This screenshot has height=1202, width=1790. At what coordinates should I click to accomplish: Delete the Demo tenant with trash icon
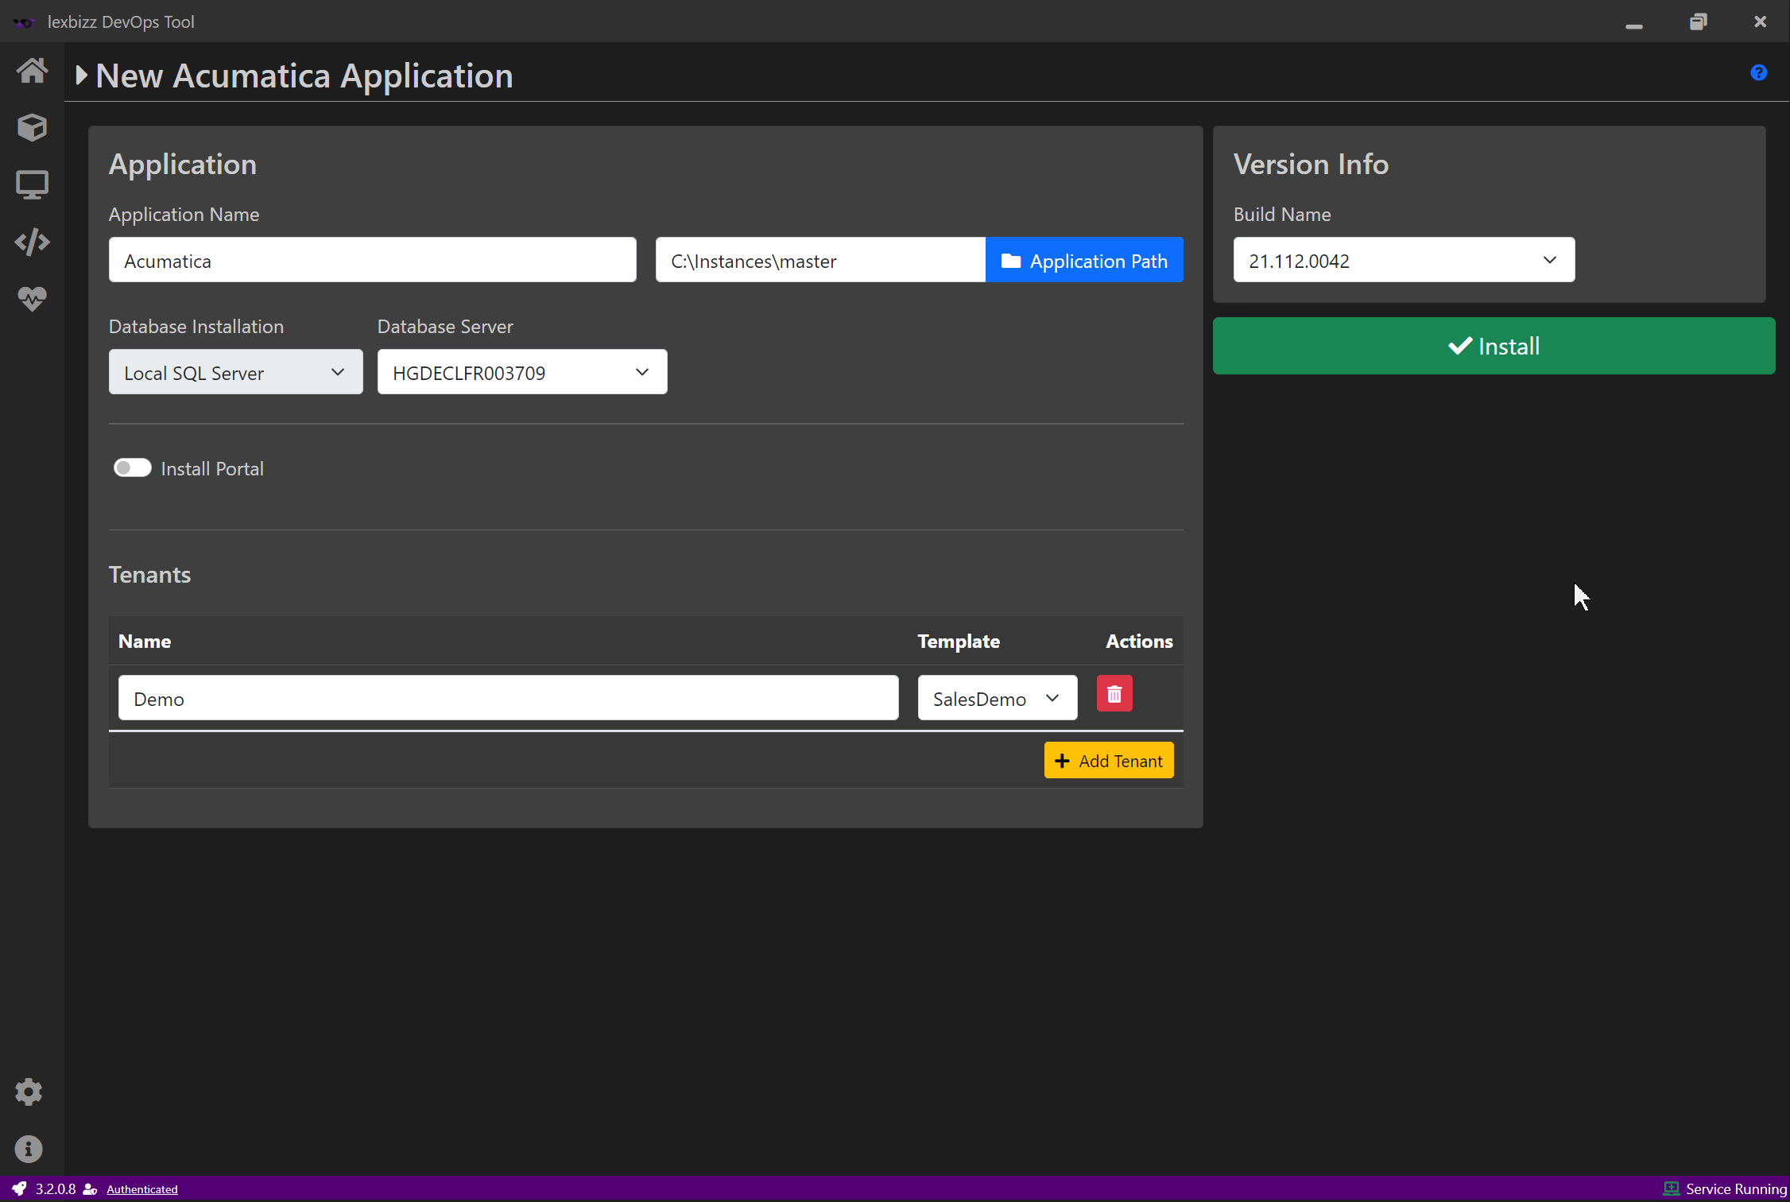click(x=1114, y=694)
